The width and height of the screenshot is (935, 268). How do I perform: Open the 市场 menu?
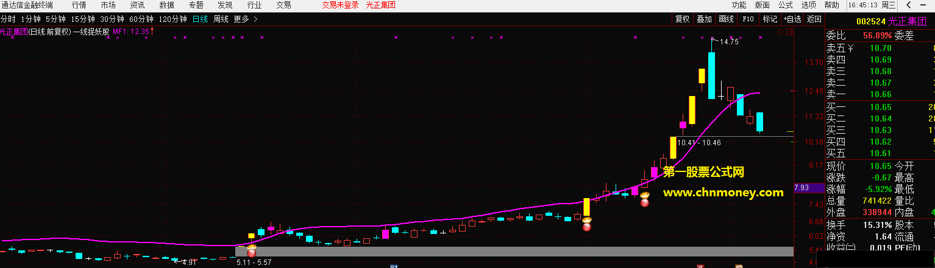(108, 5)
